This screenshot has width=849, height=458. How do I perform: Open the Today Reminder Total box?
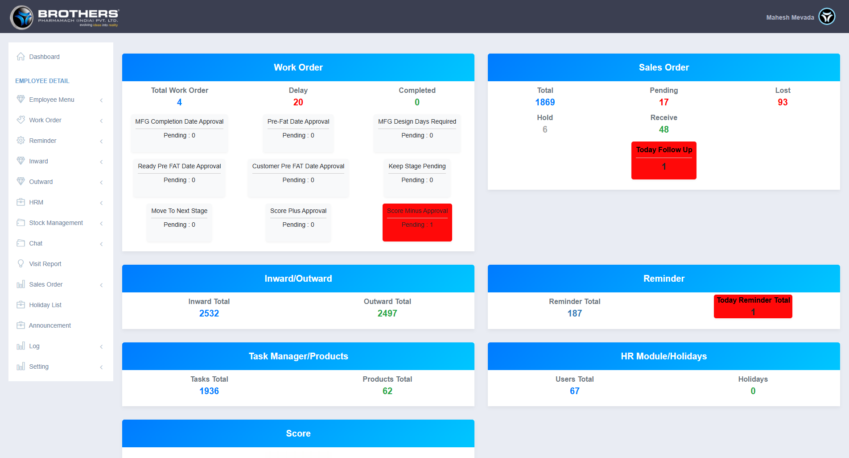click(753, 306)
